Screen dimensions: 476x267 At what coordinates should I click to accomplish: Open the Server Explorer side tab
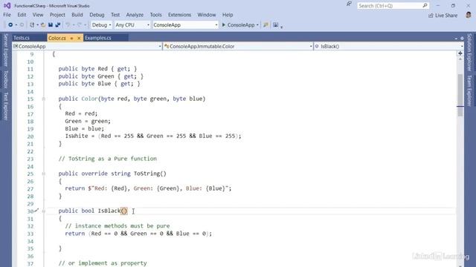(5, 50)
